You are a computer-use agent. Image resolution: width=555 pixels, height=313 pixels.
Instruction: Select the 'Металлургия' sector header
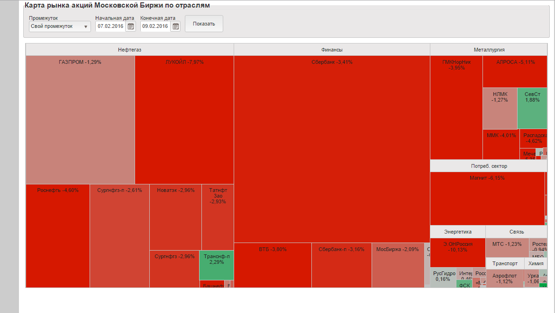tap(489, 50)
